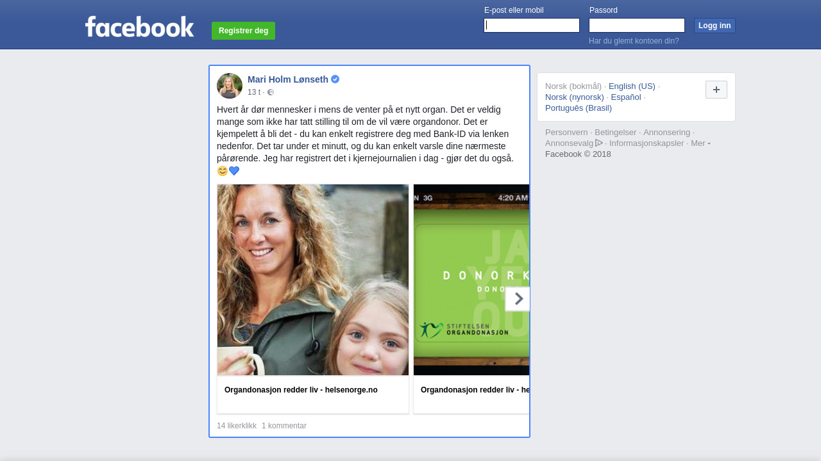Viewport: 821px width, 461px height.
Task: Click the Logg inn button
Action: click(x=715, y=26)
